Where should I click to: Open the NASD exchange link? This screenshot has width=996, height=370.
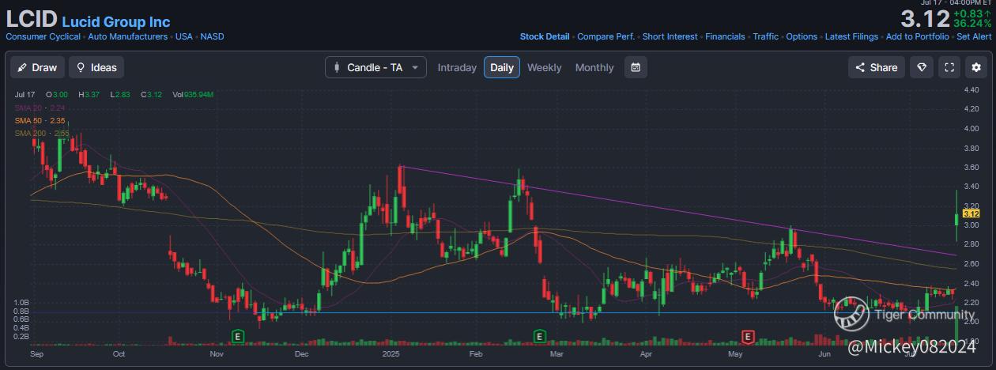pyautogui.click(x=212, y=36)
